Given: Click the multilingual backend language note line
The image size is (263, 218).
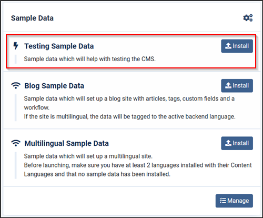Looking at the screenshot, I should [x=129, y=116].
